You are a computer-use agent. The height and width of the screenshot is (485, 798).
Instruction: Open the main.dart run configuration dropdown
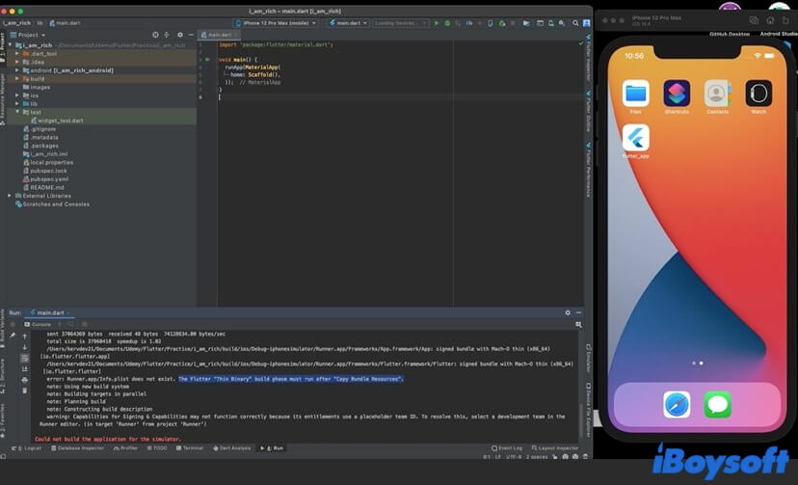coord(348,22)
